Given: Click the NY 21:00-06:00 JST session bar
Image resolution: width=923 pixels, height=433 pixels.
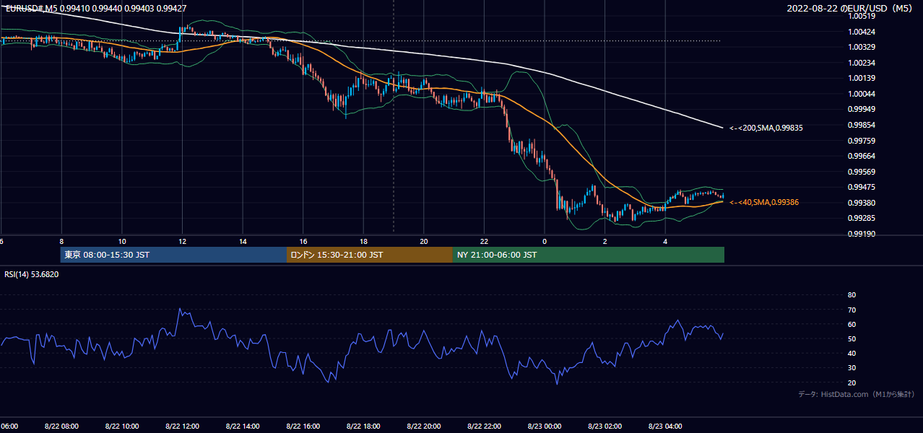Looking at the screenshot, I should point(589,255).
